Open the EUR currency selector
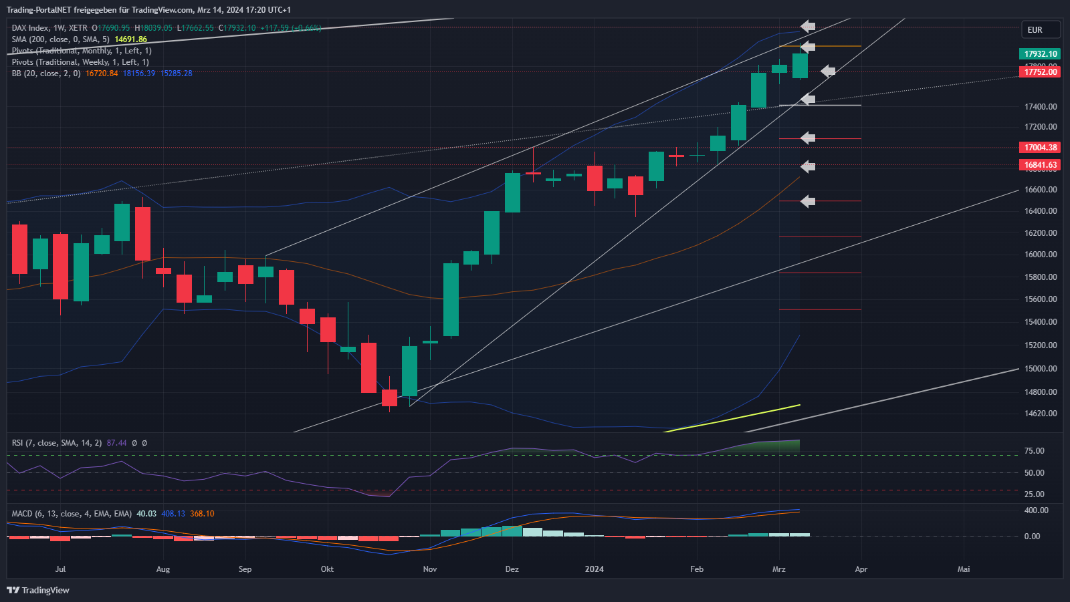1070x602 pixels. click(x=1041, y=30)
